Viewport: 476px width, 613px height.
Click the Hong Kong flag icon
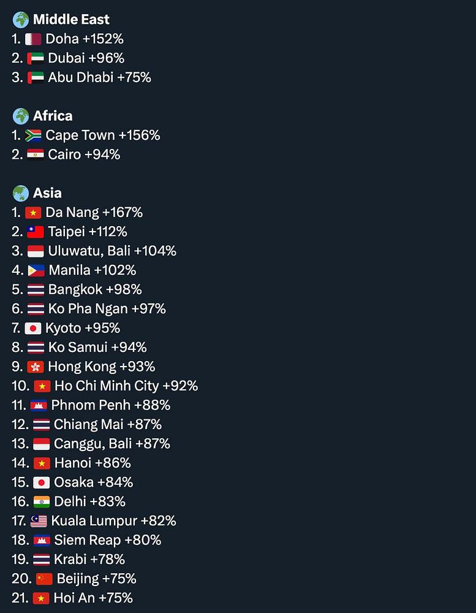(x=36, y=367)
